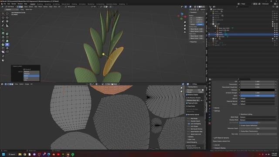This screenshot has width=279, height=157.
Task: Switch to the UV Editing workspace tab
Action: [x=56, y=4]
